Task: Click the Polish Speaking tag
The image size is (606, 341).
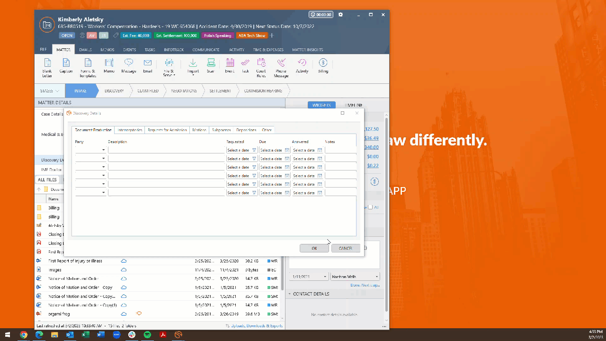Action: pos(218,36)
